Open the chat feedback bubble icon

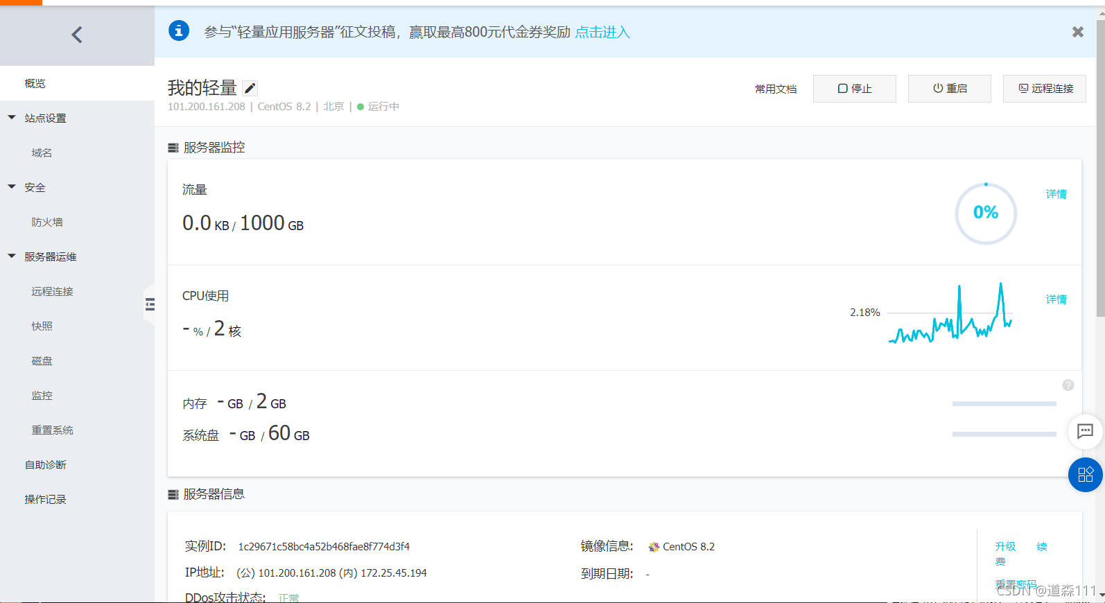pyautogui.click(x=1085, y=431)
